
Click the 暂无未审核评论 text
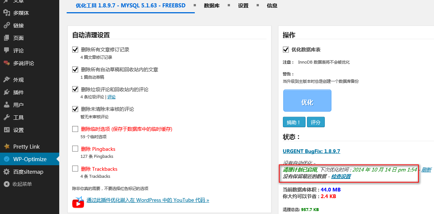[x=95, y=117]
